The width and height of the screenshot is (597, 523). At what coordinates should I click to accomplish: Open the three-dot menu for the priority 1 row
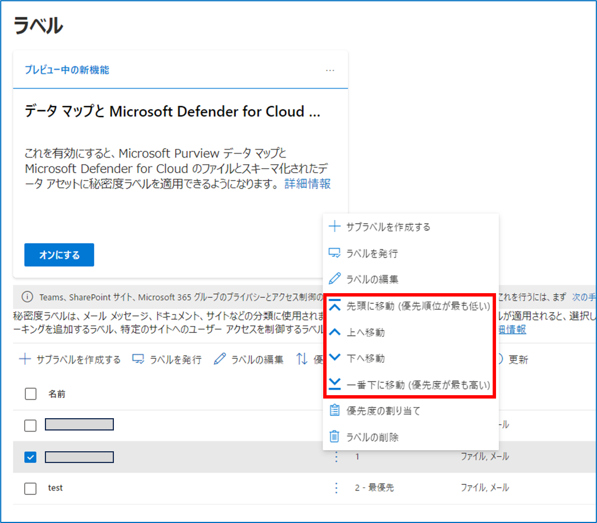[x=336, y=457]
